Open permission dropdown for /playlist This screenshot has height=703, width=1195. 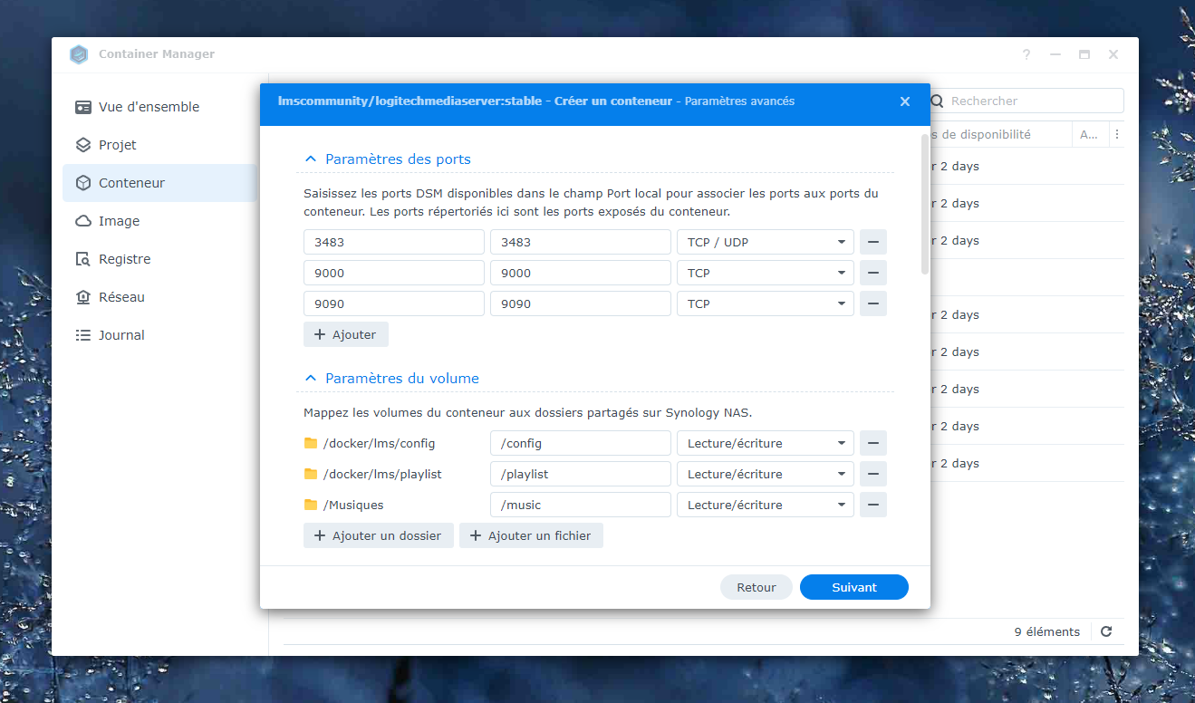[766, 474]
